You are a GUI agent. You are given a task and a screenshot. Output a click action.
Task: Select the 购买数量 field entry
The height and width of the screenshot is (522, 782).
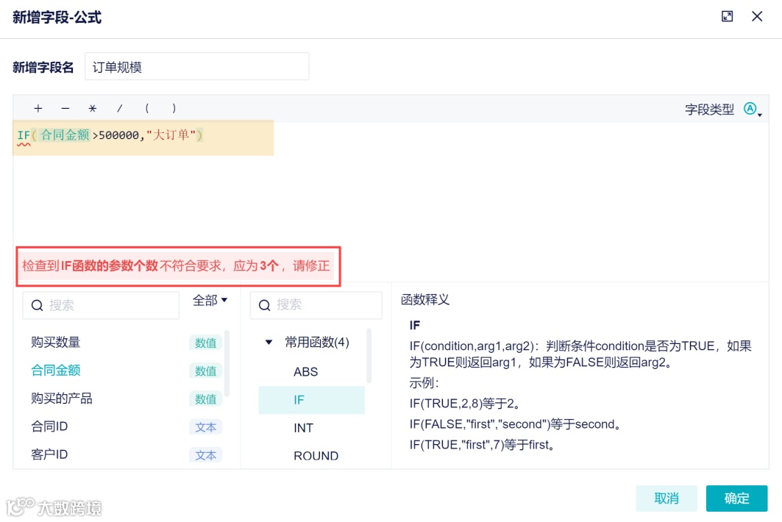tap(57, 342)
